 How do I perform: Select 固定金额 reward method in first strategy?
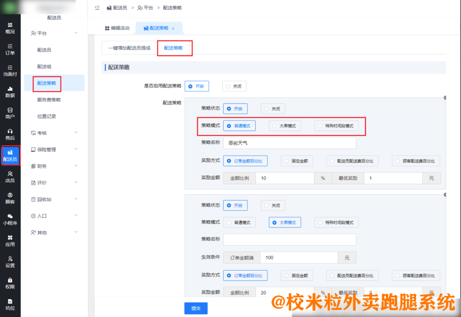click(x=297, y=161)
